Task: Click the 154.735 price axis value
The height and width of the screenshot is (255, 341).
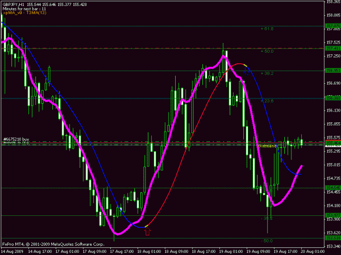Action: 333,178
